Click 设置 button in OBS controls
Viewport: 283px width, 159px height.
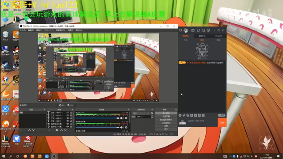[166, 126]
